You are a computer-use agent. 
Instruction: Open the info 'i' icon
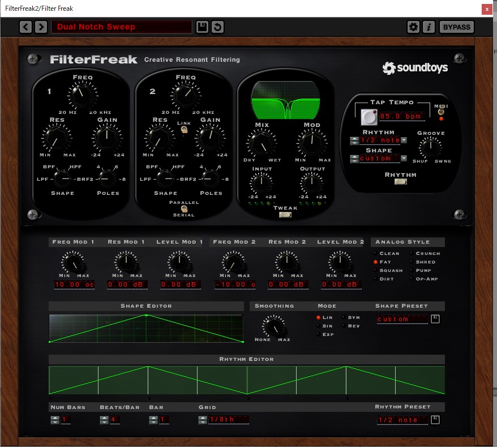coord(429,27)
